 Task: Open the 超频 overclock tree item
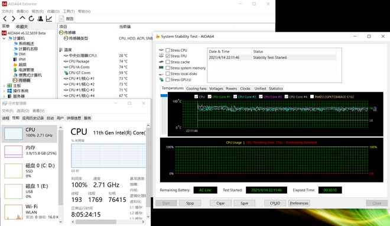(22, 64)
